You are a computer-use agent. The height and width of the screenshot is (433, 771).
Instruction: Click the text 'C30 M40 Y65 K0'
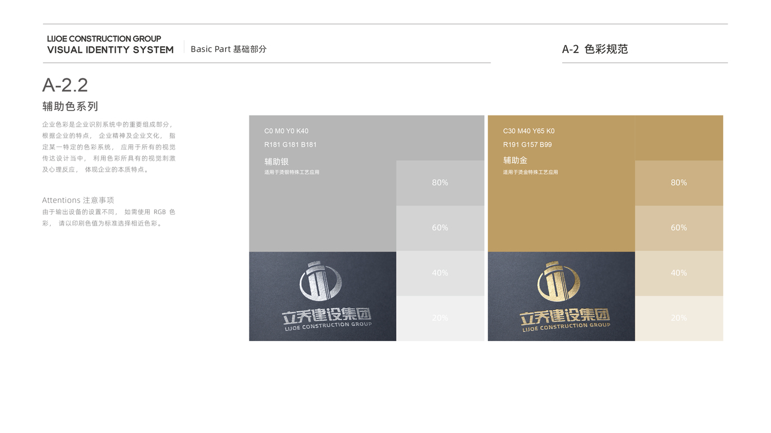[x=529, y=131]
